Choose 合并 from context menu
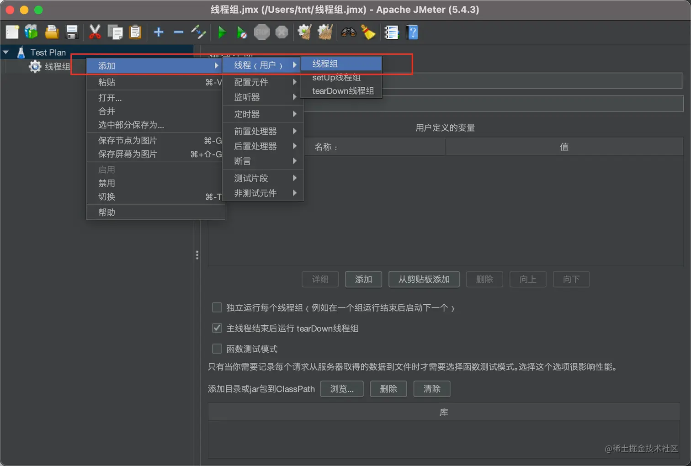Image resolution: width=691 pixels, height=466 pixels. [x=154, y=111]
